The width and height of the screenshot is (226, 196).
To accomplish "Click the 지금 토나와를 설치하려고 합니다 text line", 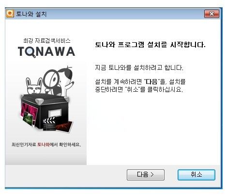I will pos(139,67).
